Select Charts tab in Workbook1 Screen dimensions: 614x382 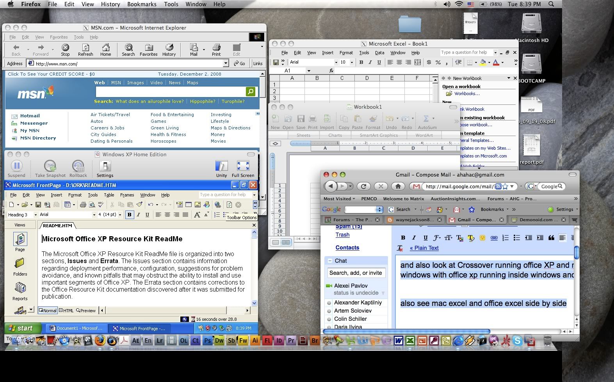(335, 135)
